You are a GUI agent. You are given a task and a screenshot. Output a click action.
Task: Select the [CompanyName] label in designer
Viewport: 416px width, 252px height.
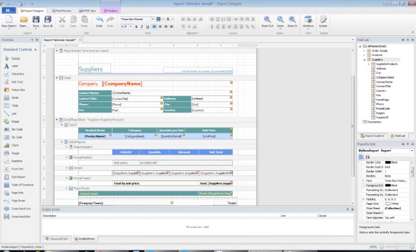point(122,84)
